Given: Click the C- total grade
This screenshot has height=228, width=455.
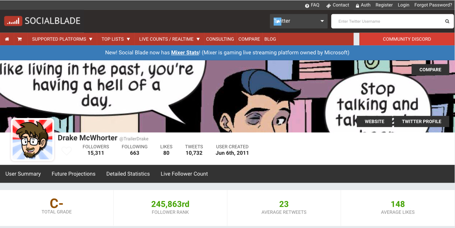Looking at the screenshot, I should point(56,204).
